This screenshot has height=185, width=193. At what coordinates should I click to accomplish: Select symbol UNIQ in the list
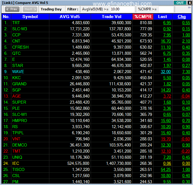pyautogui.click(x=17, y=157)
